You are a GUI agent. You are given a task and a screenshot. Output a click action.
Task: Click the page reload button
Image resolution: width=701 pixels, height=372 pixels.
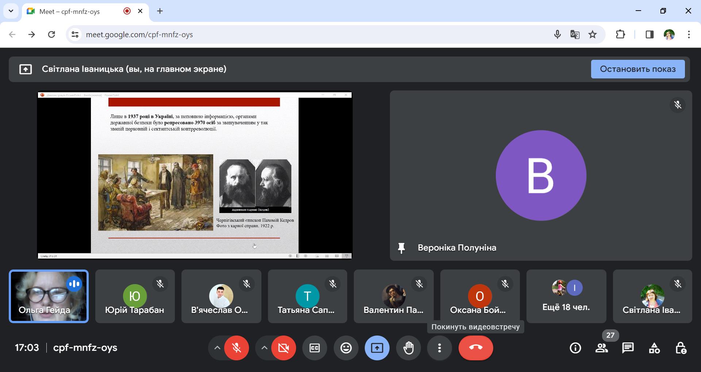pos(51,34)
